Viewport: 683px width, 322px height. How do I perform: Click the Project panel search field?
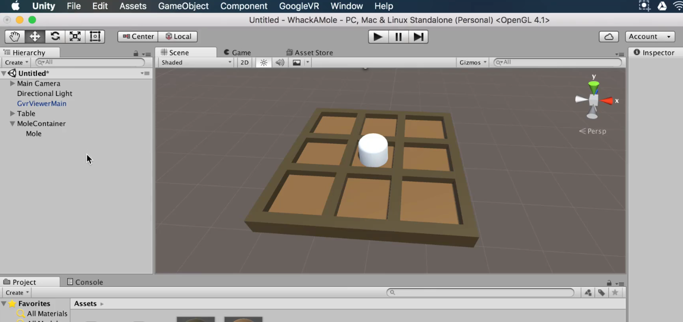(x=480, y=292)
